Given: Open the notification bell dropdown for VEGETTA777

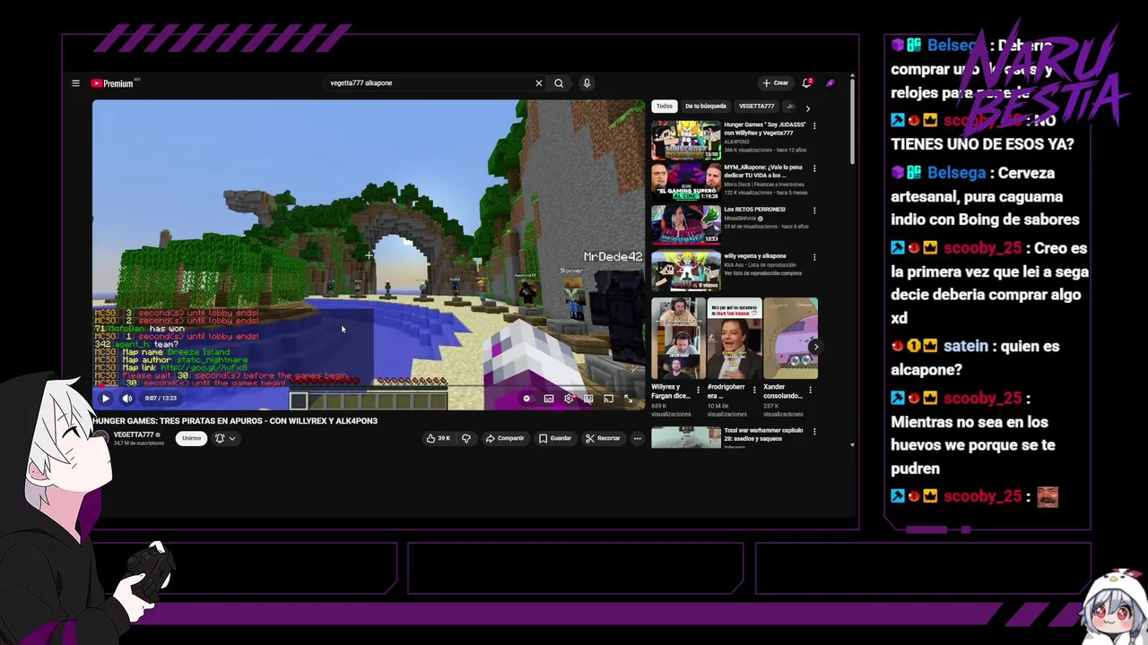Looking at the screenshot, I should tap(224, 438).
